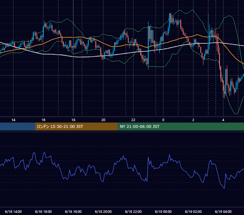Click the 14 hour label on chart axis
This screenshot has width=244, height=215.
click(x=13, y=120)
